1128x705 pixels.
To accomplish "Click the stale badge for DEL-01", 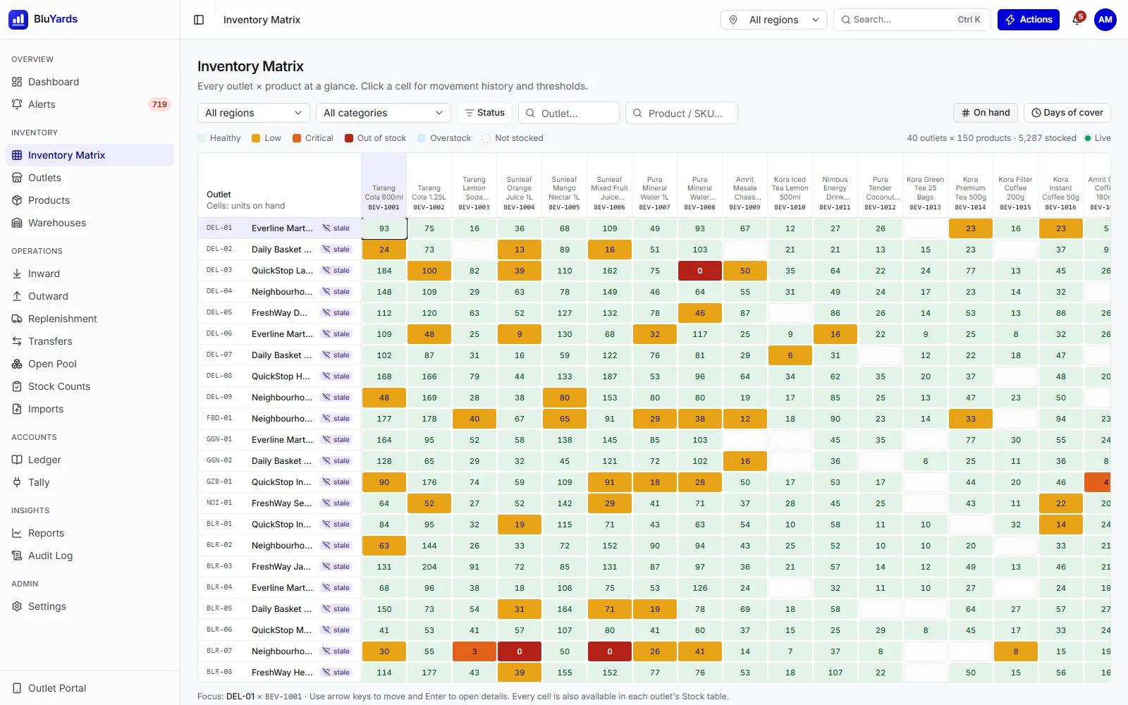I will coord(336,228).
